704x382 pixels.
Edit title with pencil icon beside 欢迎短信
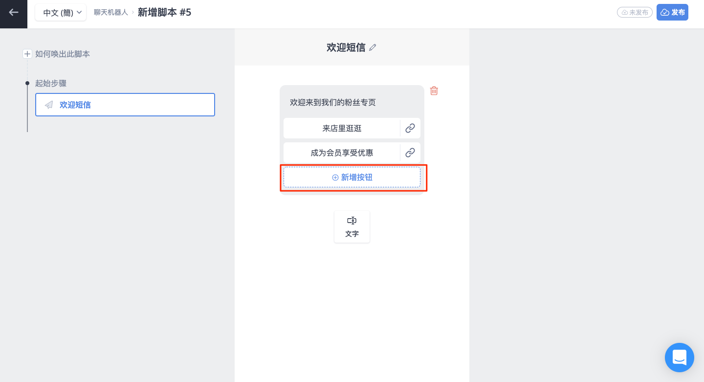click(x=373, y=47)
